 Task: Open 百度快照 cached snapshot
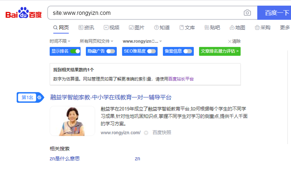tap(162, 133)
